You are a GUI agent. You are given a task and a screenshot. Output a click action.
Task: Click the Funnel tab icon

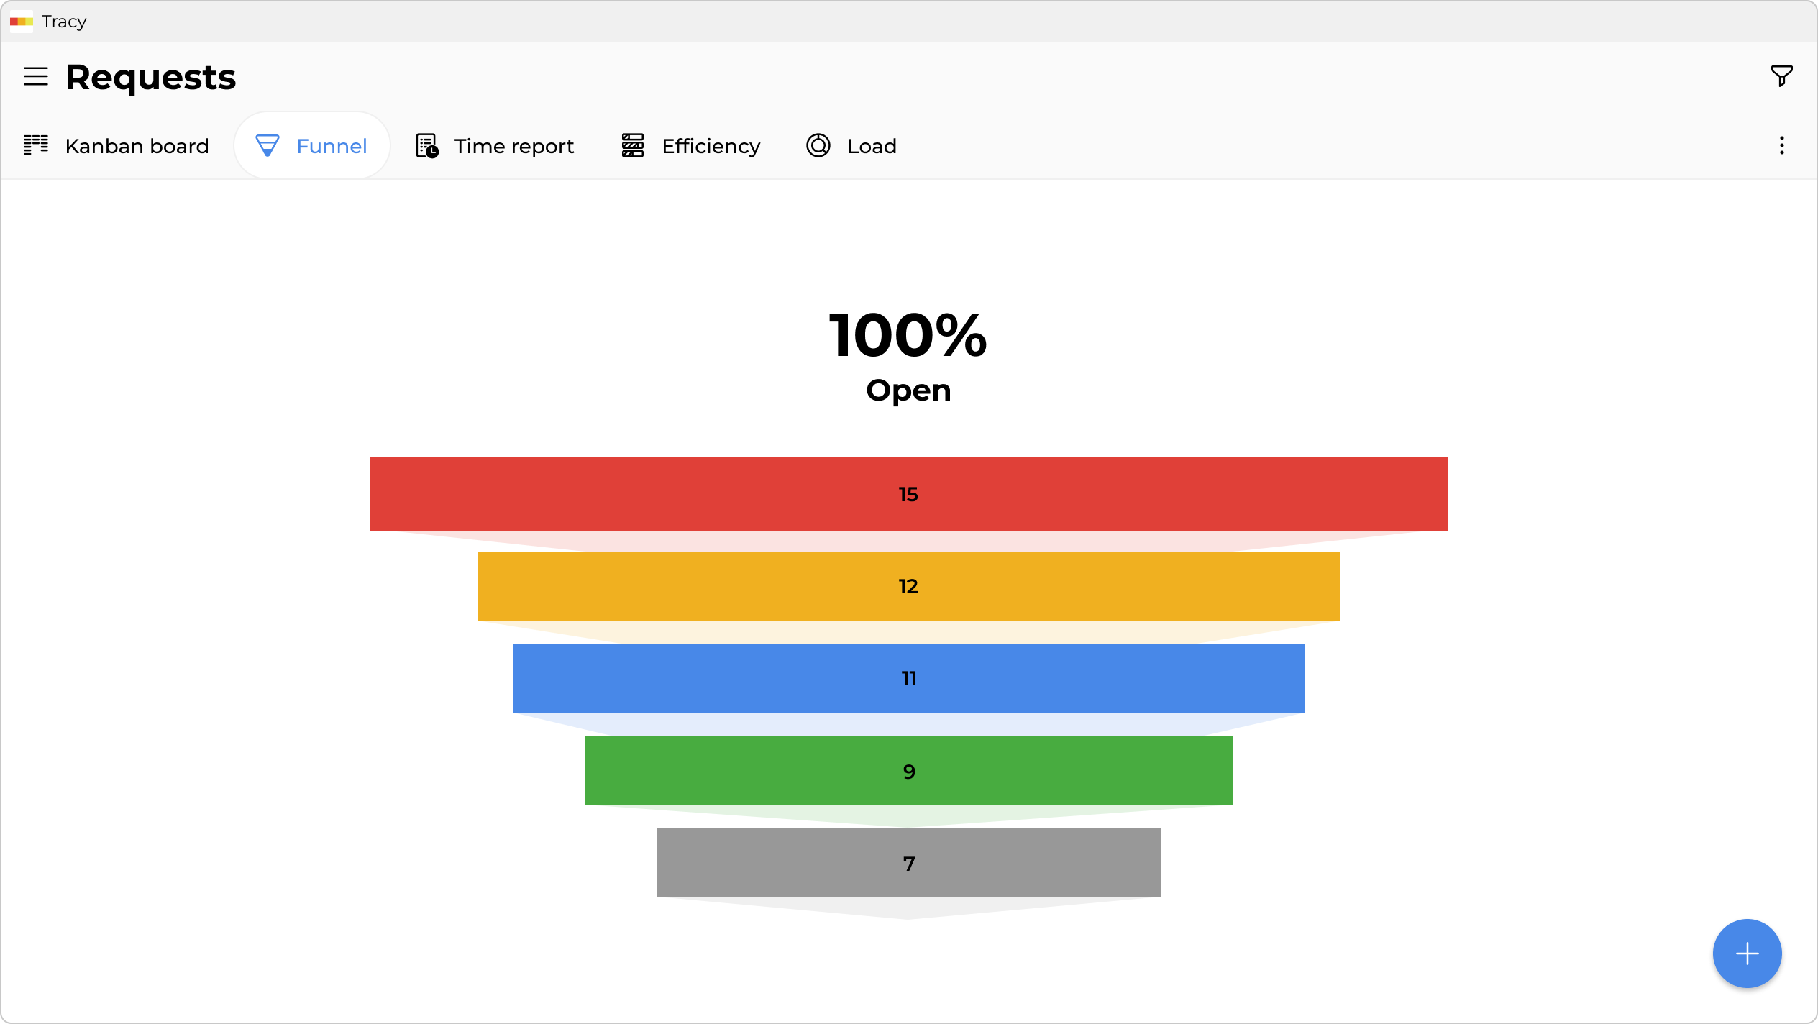tap(268, 145)
